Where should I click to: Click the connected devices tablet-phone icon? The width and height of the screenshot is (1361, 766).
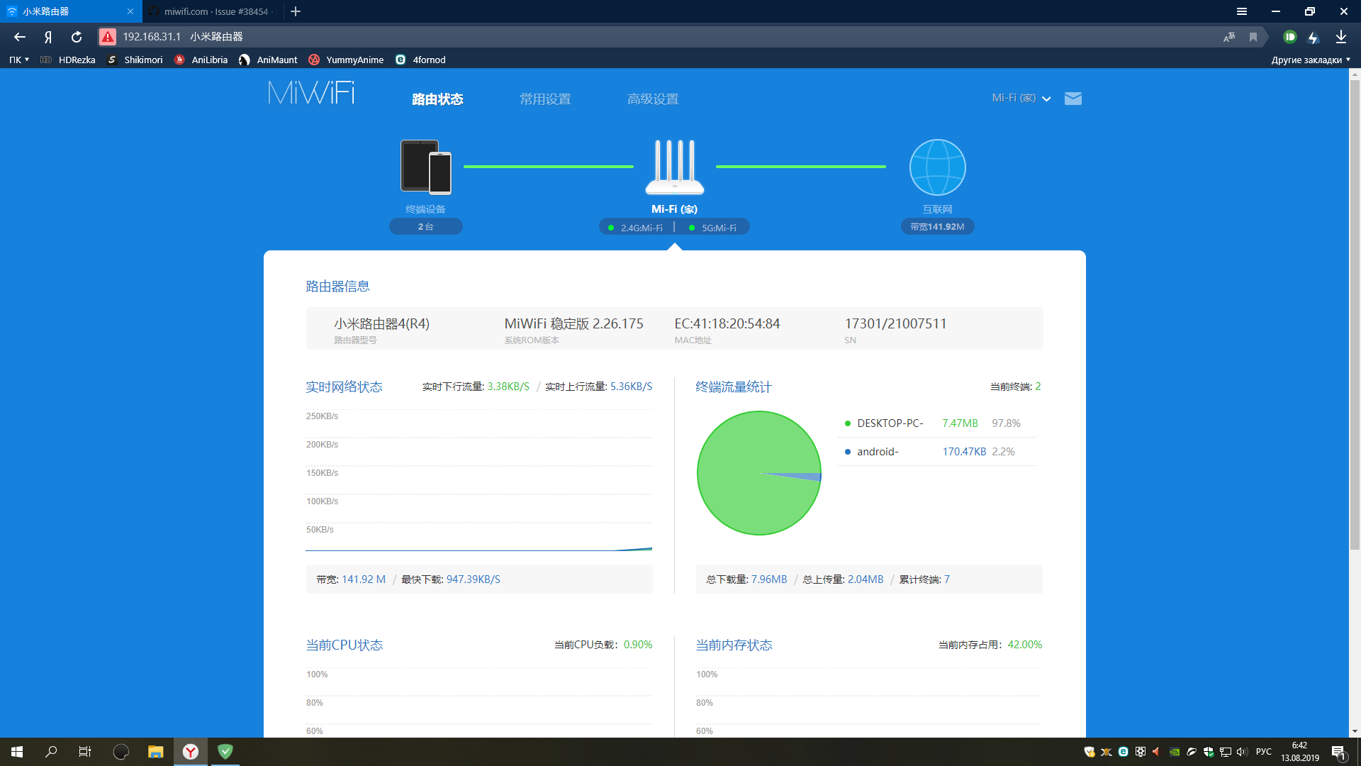coord(425,167)
